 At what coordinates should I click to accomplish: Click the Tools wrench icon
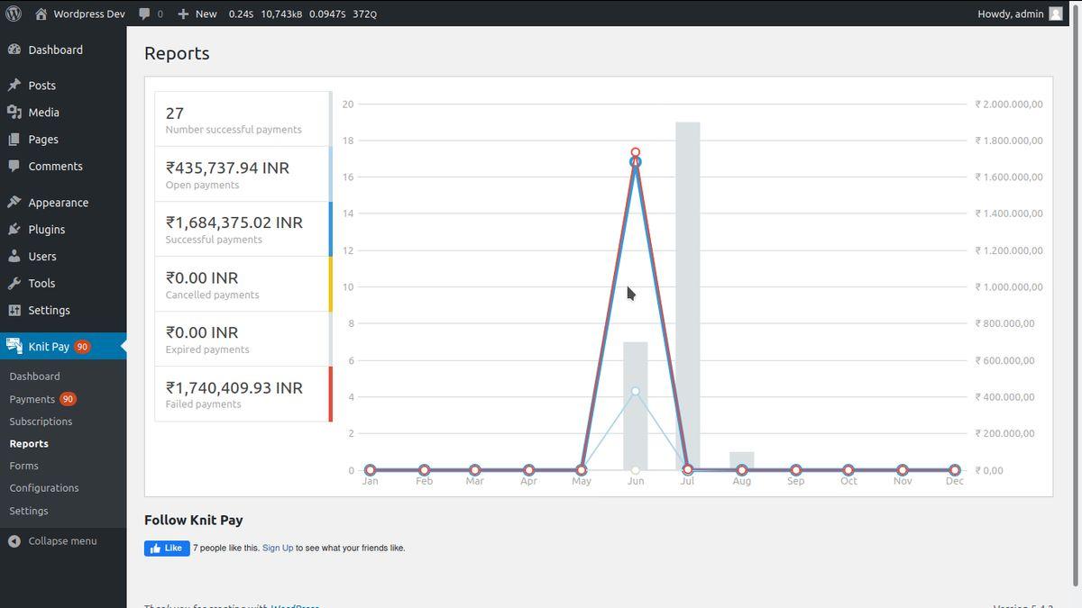coord(14,284)
